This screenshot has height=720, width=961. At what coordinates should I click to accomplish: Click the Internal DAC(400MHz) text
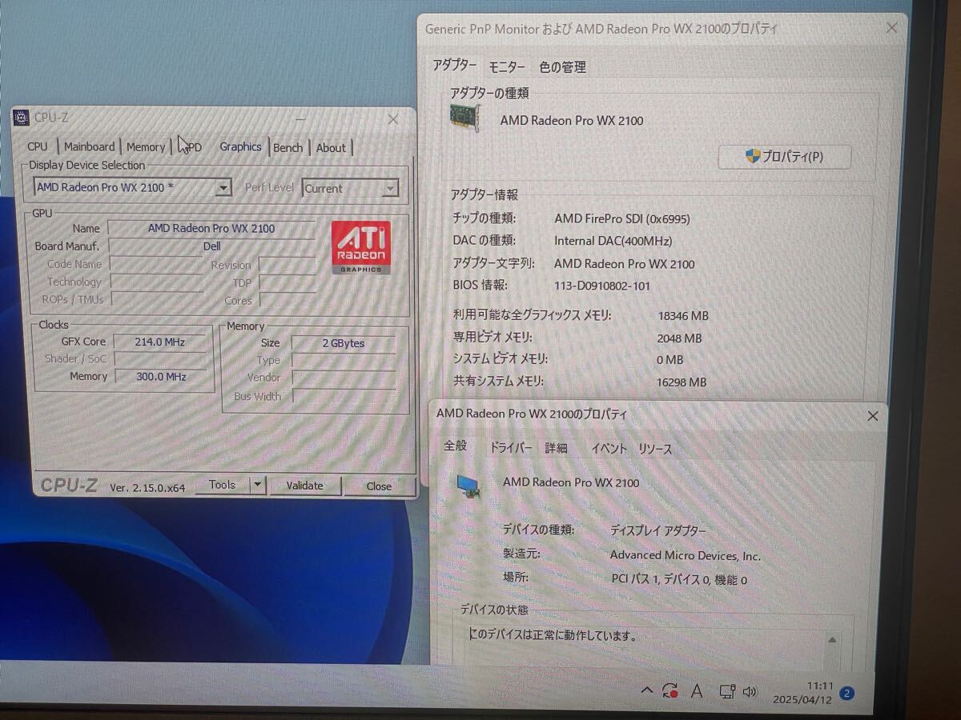pos(613,241)
